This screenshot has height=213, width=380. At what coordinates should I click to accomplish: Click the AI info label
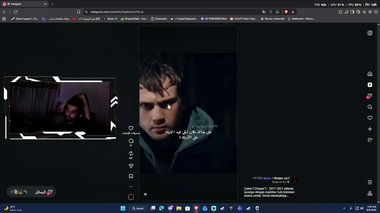tap(258, 178)
